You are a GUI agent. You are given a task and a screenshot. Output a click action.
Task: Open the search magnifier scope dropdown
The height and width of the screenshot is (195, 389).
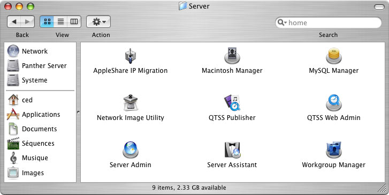pos(282,22)
